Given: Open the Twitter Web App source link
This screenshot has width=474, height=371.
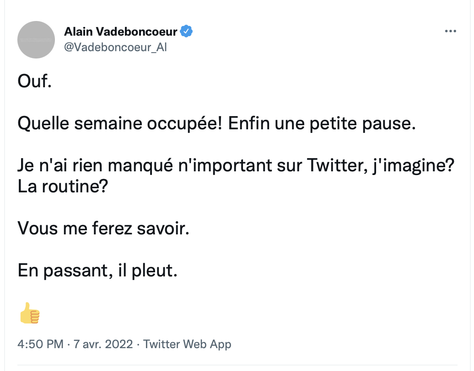Looking at the screenshot, I should pyautogui.click(x=187, y=344).
